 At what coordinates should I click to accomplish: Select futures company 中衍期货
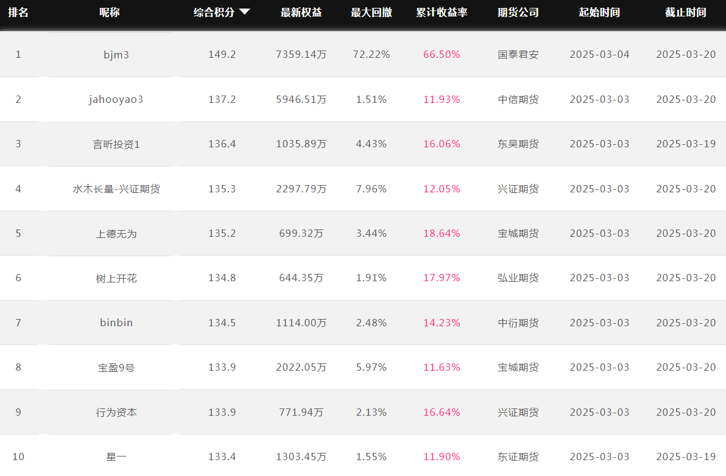coord(518,323)
